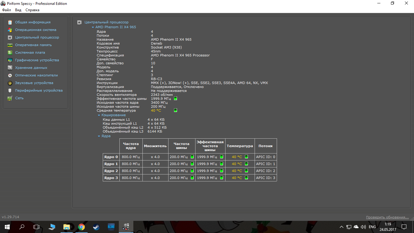
Task: Switch ENG keyboard language indicator
Action: coord(372,227)
